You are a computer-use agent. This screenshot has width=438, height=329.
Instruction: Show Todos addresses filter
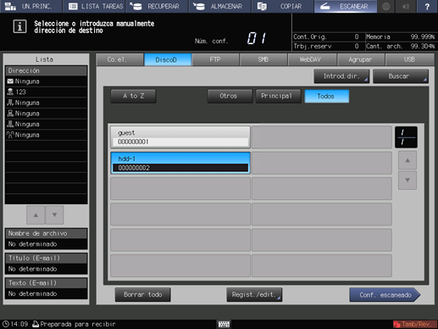coord(327,96)
